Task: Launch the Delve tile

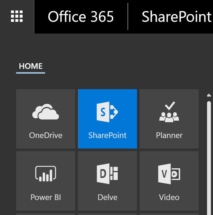Action: click(x=107, y=181)
